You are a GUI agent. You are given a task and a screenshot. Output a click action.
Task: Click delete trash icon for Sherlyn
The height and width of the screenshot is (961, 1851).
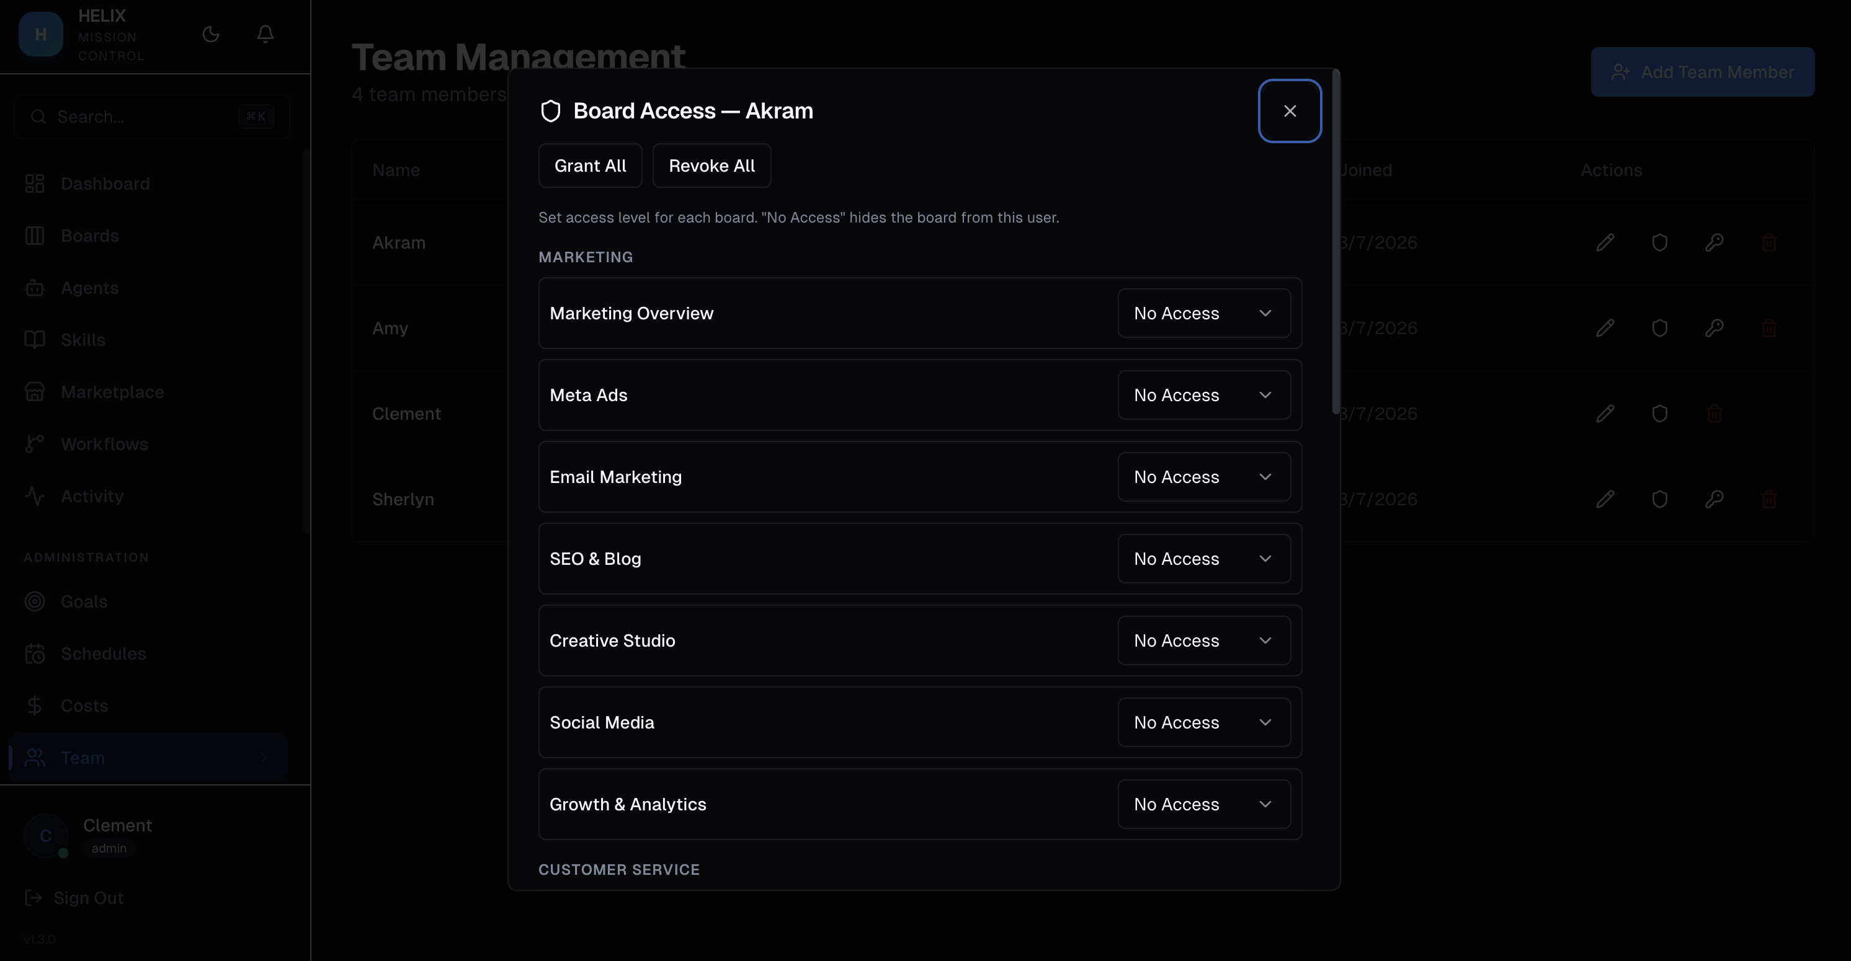[1768, 499]
